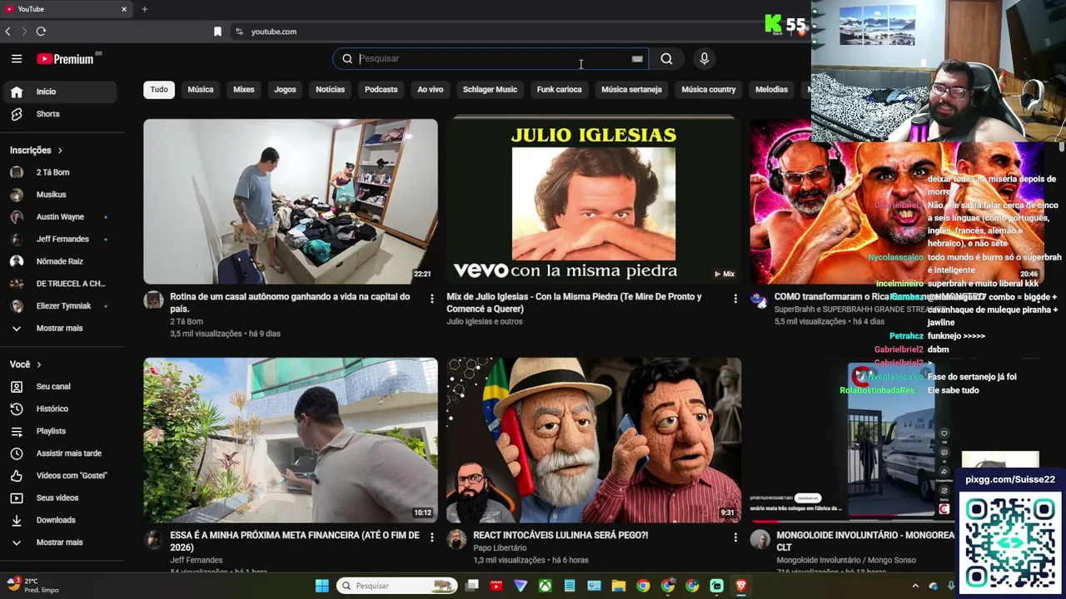
Task: Open the three-dot menu for ESSA É A MINHA PRÓXIMA META
Action: pyautogui.click(x=431, y=537)
